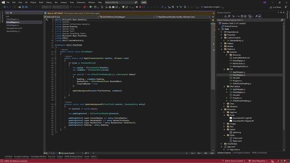This screenshot has height=163, width=290.
Task: Click the Break All pause icon
Action: coord(137,7)
